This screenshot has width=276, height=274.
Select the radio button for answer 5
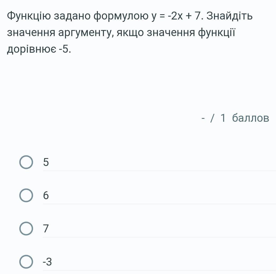point(26,162)
